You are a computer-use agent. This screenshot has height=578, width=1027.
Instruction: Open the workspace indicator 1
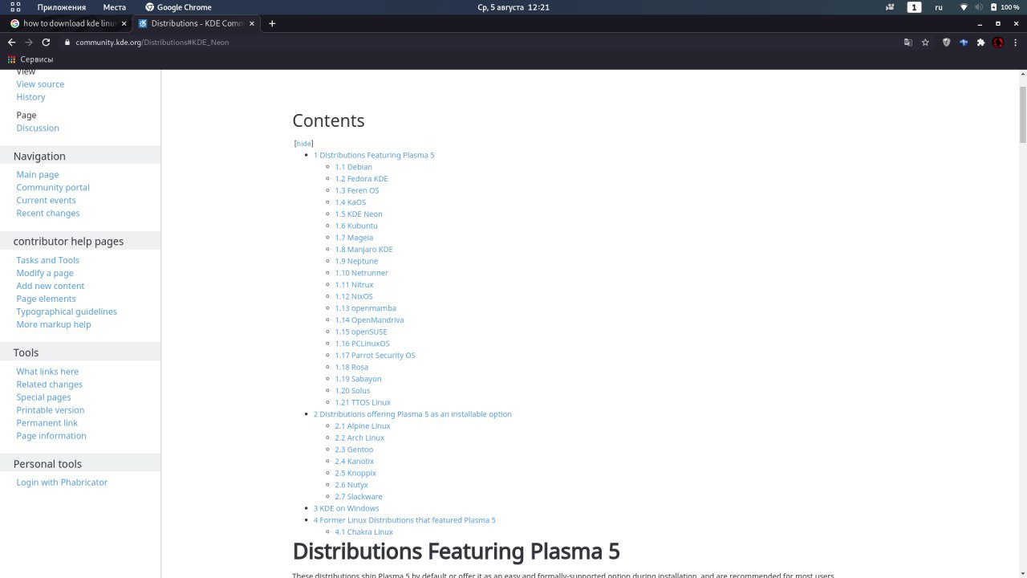pos(915,7)
